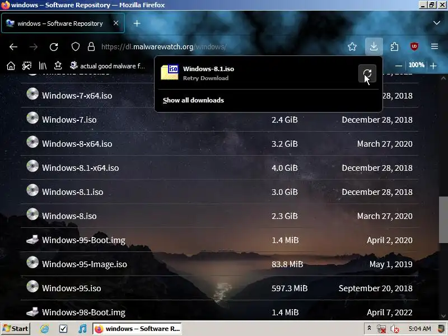The height and width of the screenshot is (336, 448).
Task: Download Windows-95.iso
Action: (72, 288)
